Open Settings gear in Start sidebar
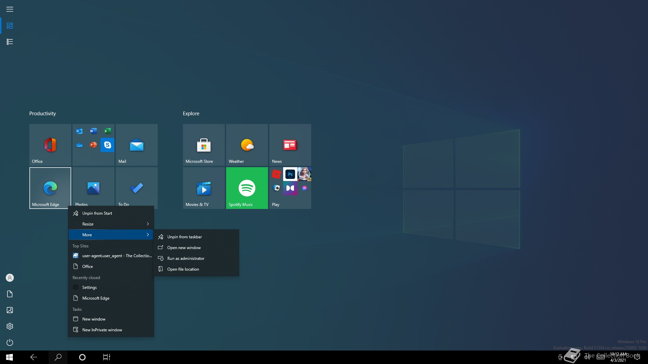This screenshot has width=648, height=364. [x=10, y=326]
